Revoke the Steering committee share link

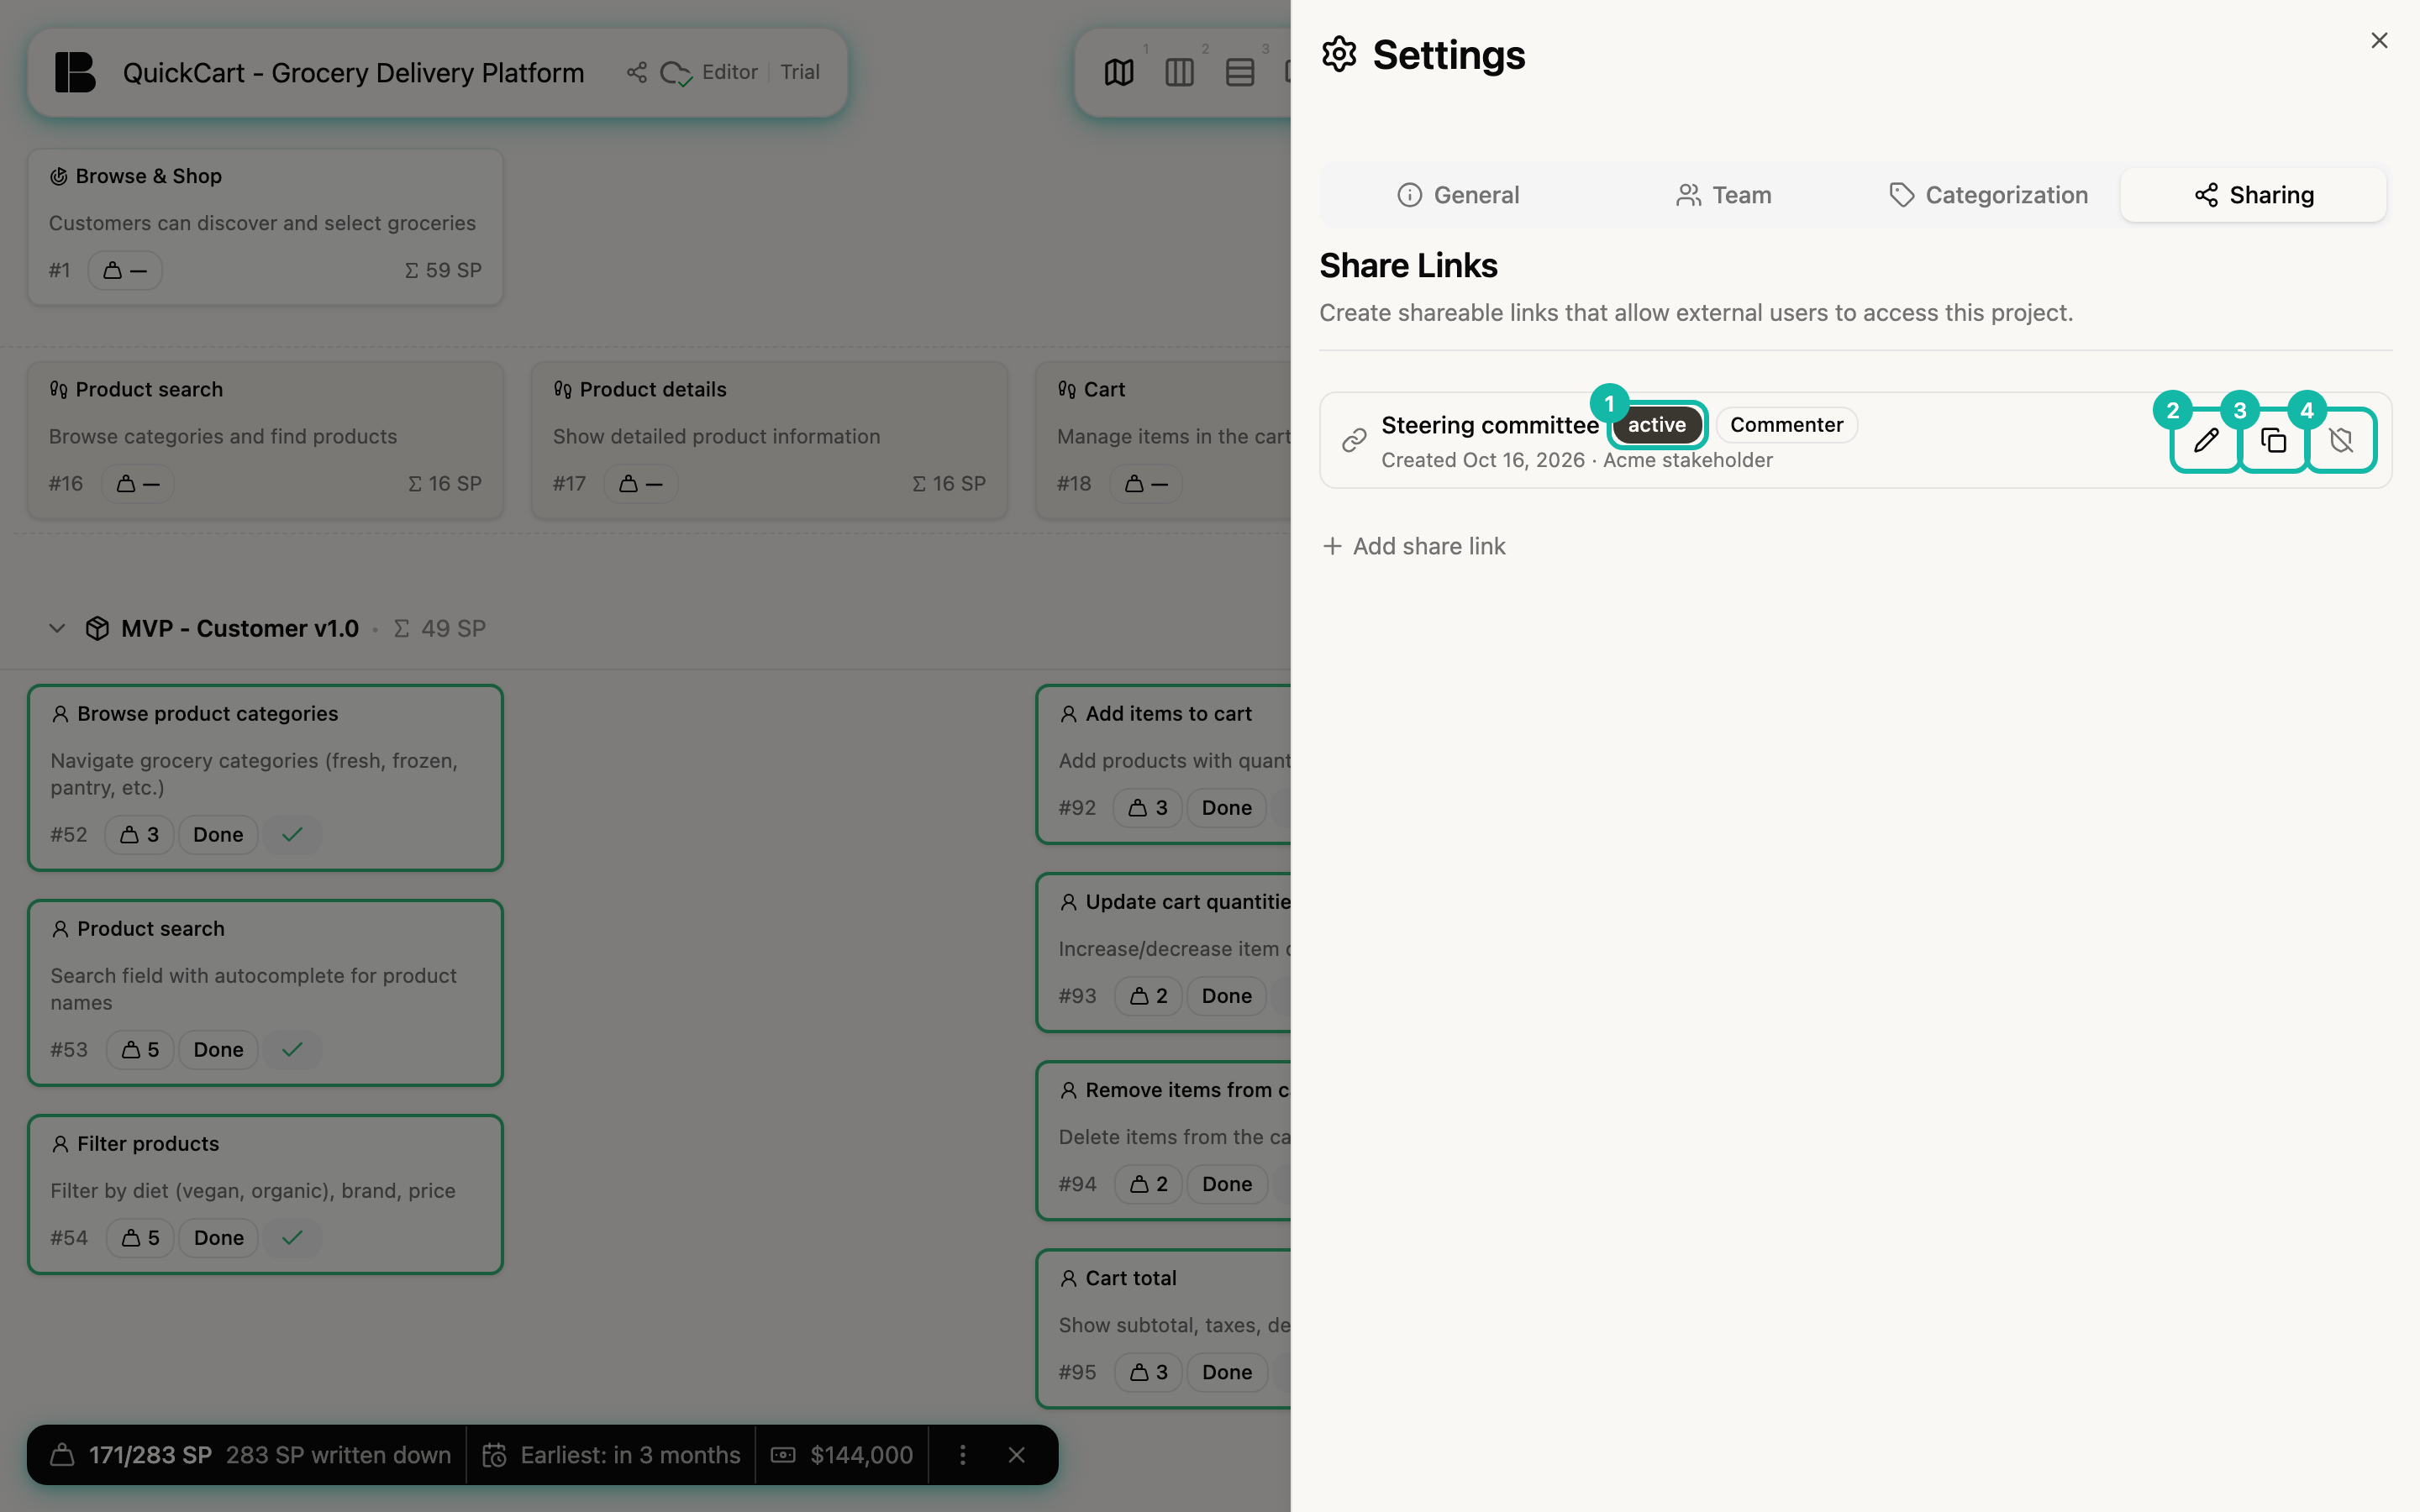click(x=2341, y=440)
